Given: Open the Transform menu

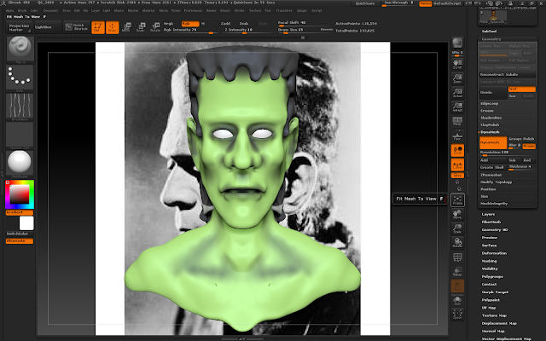Looking at the screenshot, I should coord(284,10).
